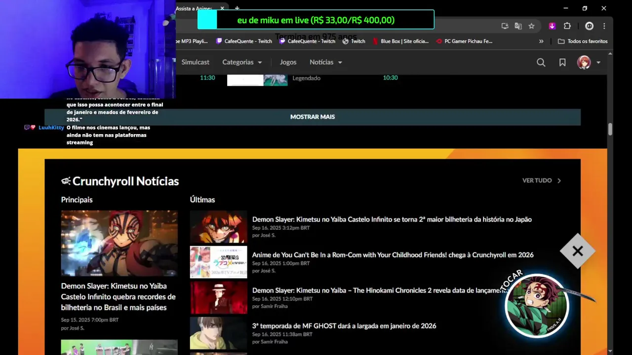Image resolution: width=632 pixels, height=355 pixels.
Task: Open the 2ª maior bilheteria article thumbnail
Action: (218, 227)
